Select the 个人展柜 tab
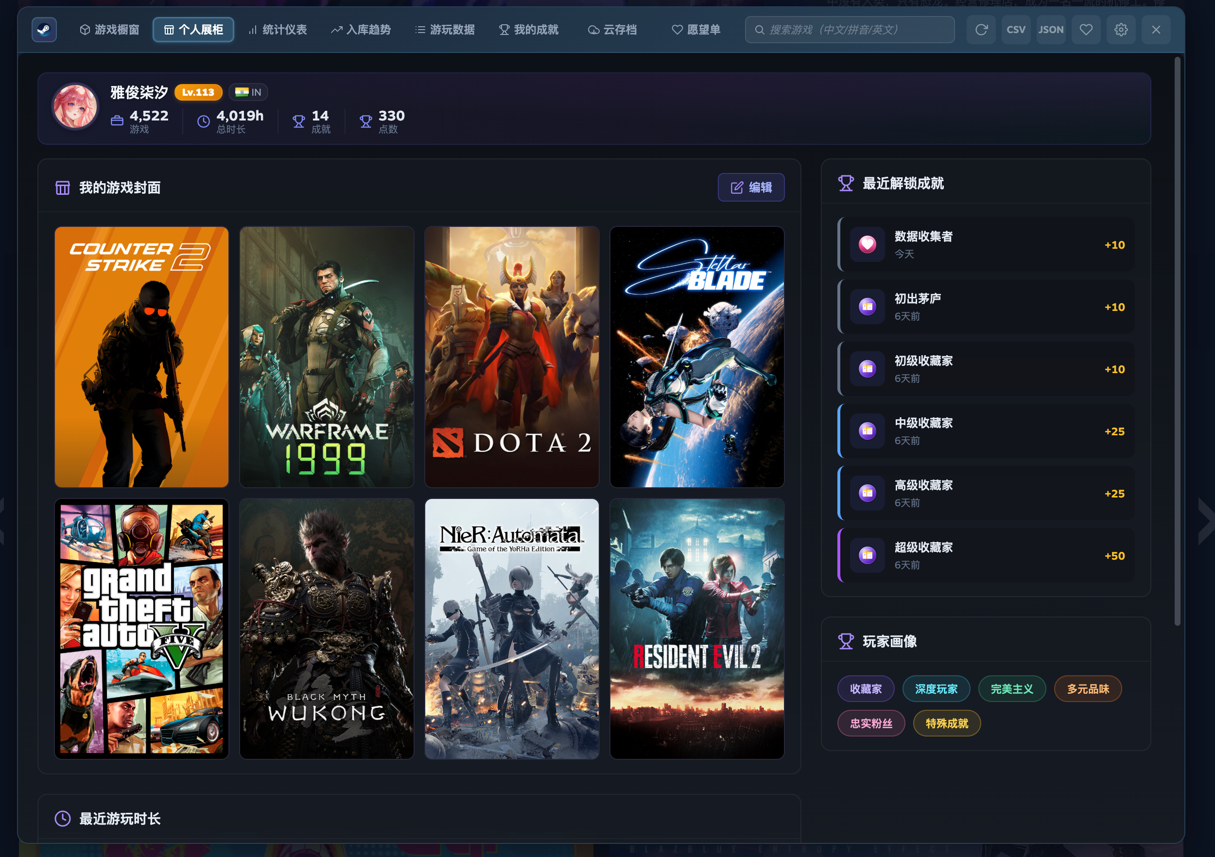The width and height of the screenshot is (1215, 857). click(x=193, y=30)
